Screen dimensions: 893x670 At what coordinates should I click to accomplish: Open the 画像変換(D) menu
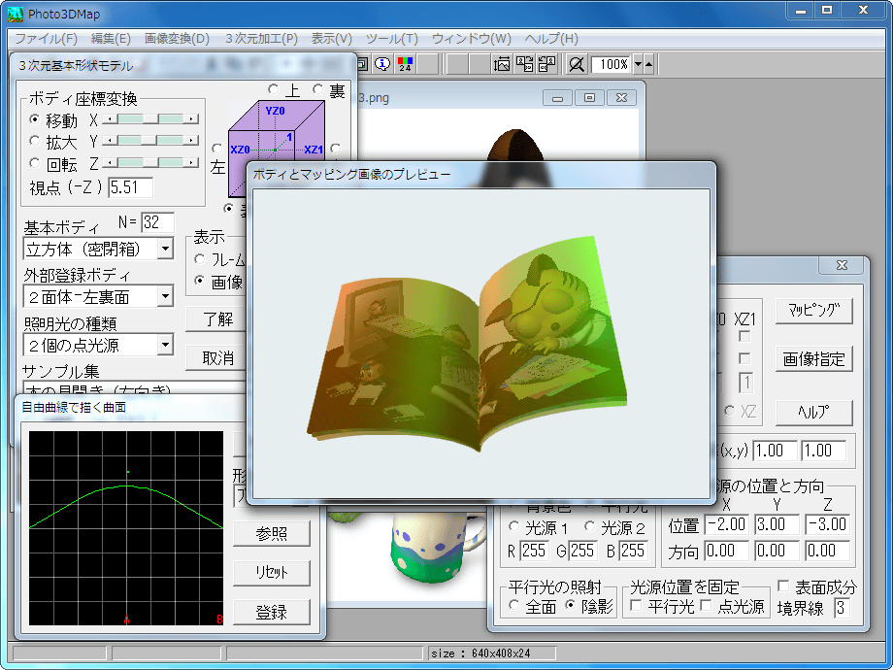177,39
